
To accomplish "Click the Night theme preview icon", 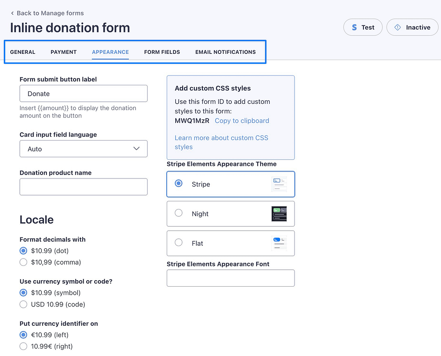I will [x=279, y=214].
